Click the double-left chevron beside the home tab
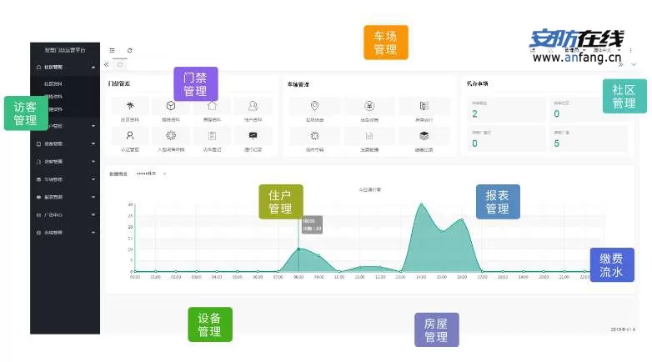This screenshot has width=652, height=362. point(106,64)
